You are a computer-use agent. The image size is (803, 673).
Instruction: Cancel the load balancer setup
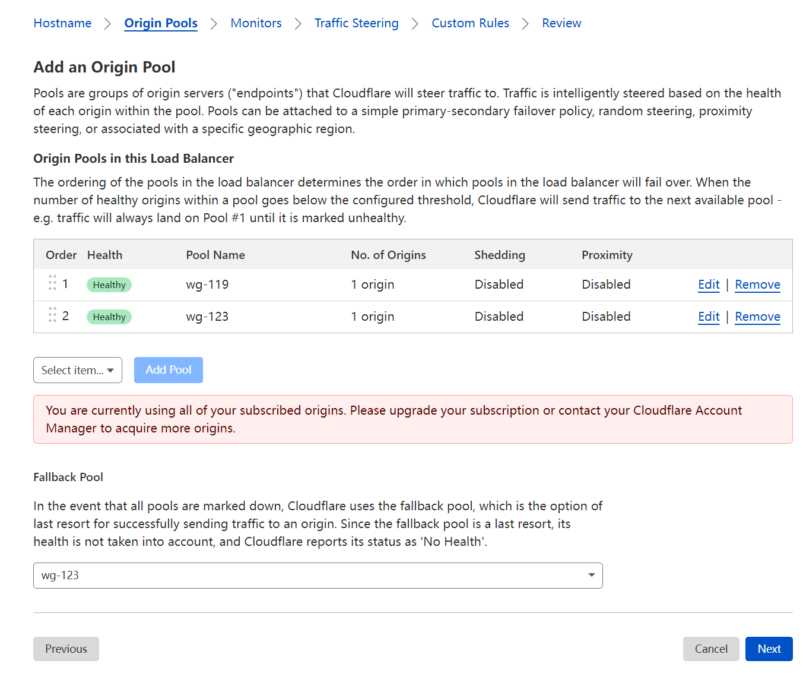[x=711, y=649]
